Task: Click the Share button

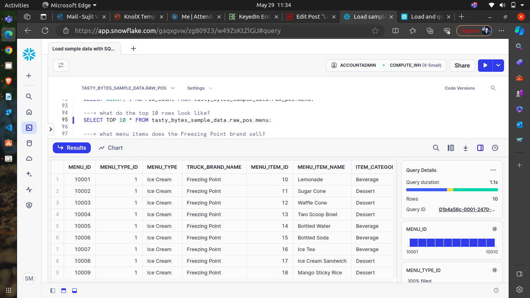Action: click(462, 65)
